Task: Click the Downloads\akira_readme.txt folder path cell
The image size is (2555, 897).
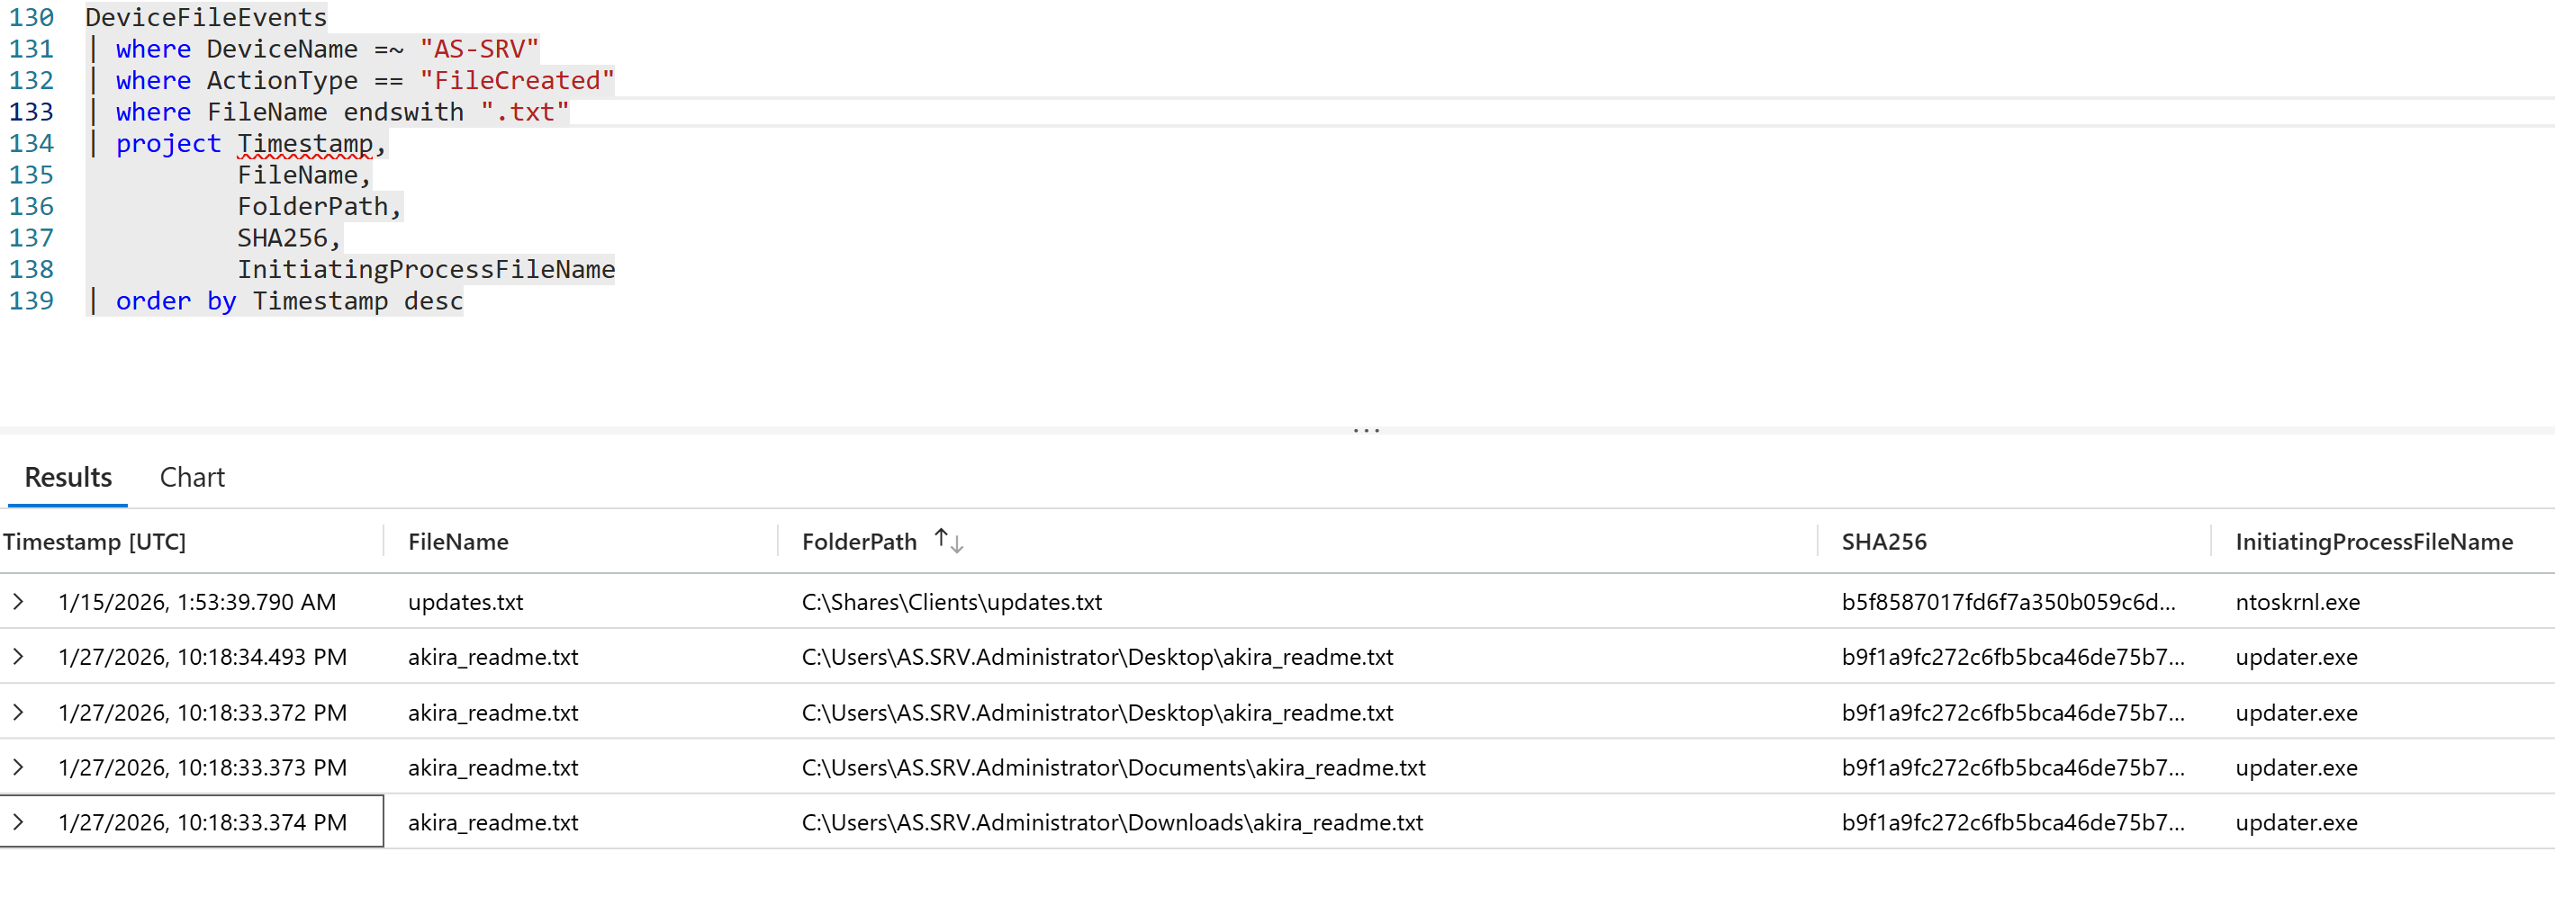Action: click(x=1112, y=822)
